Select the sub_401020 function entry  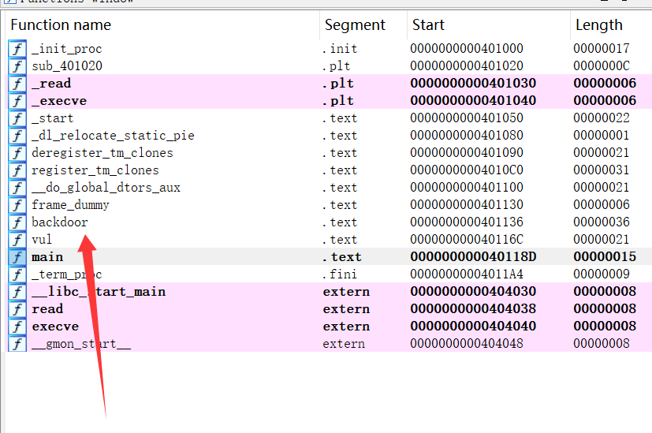pos(67,66)
